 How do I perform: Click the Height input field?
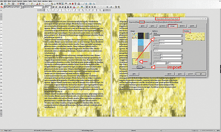click(171, 43)
